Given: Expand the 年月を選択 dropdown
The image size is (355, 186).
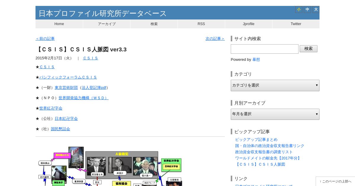Looking at the screenshot, I should pyautogui.click(x=275, y=114).
